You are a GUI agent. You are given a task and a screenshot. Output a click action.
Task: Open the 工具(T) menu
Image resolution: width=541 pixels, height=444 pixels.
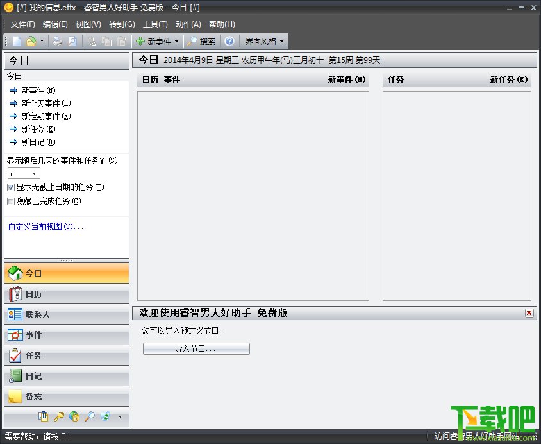(x=155, y=24)
